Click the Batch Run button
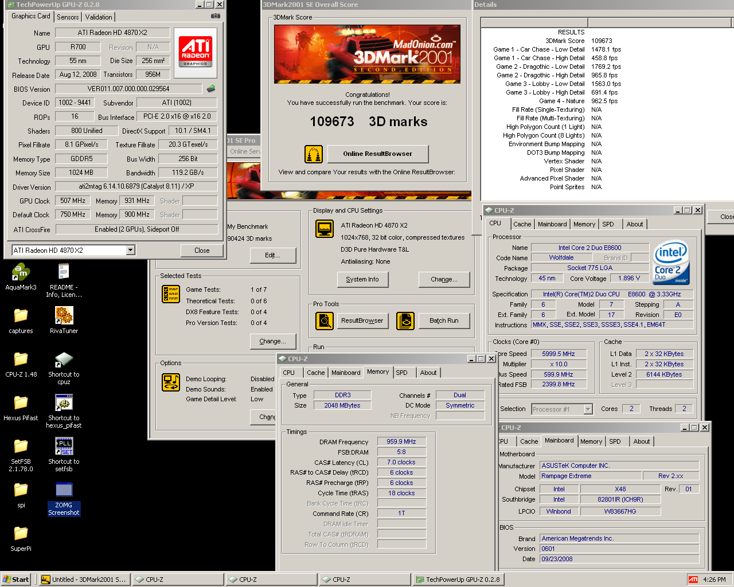 [x=444, y=320]
